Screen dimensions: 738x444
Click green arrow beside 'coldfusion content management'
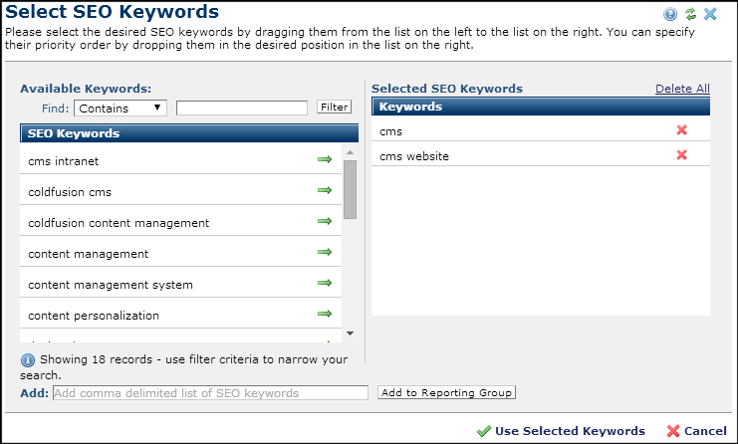(x=324, y=222)
